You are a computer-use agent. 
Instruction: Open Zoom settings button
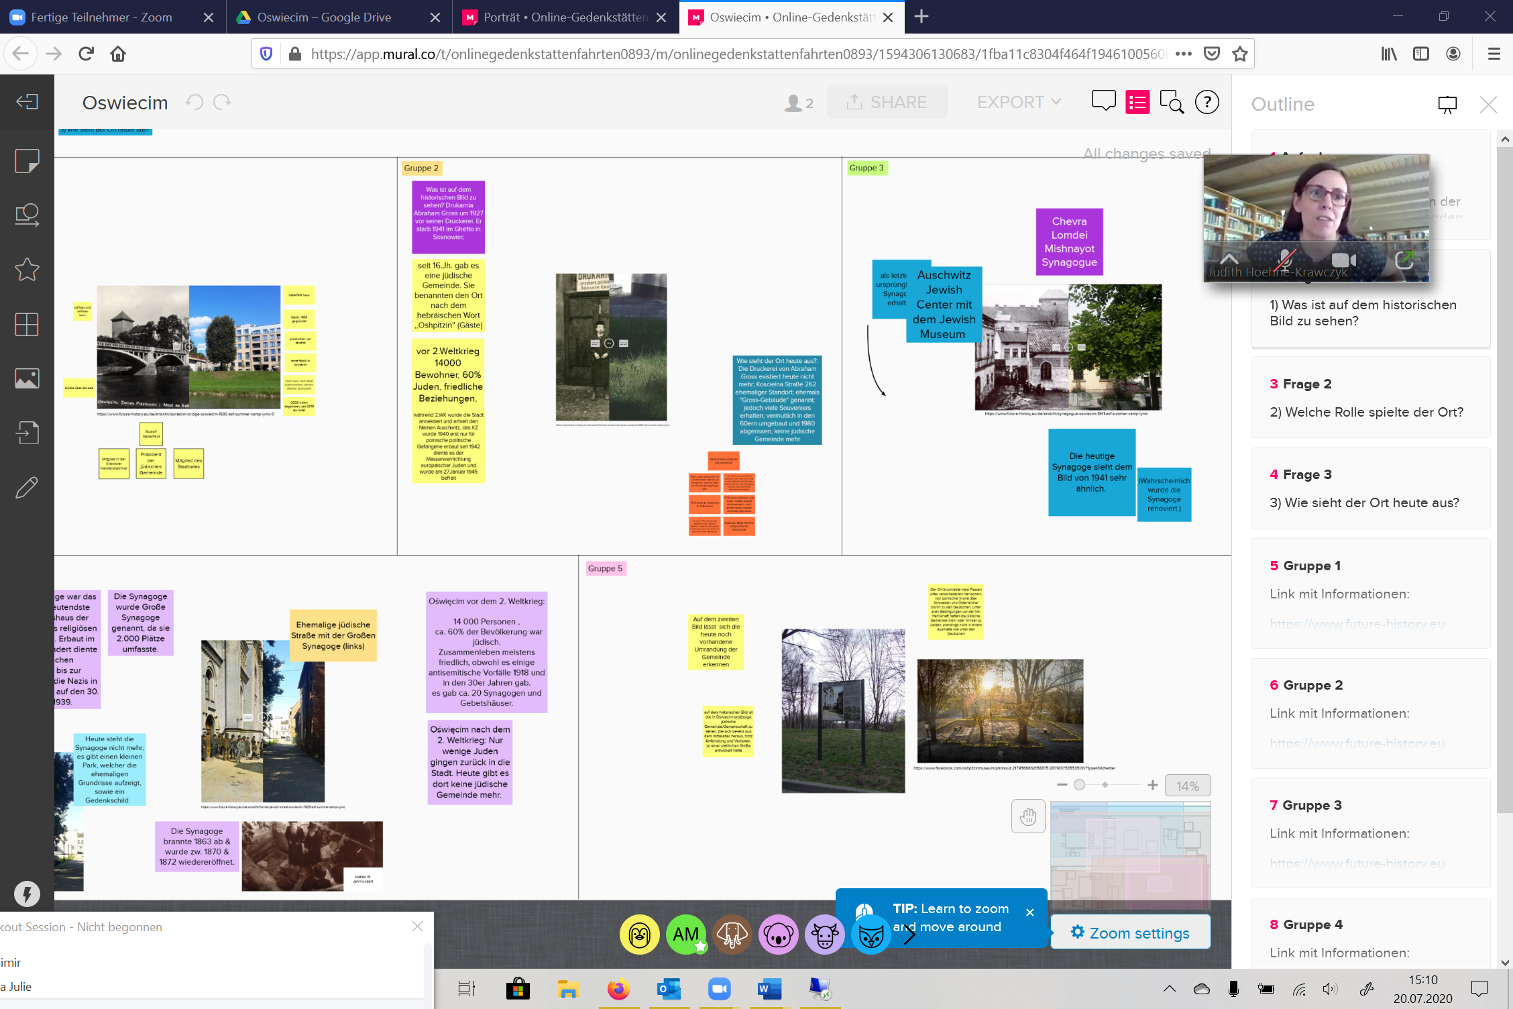click(1131, 933)
